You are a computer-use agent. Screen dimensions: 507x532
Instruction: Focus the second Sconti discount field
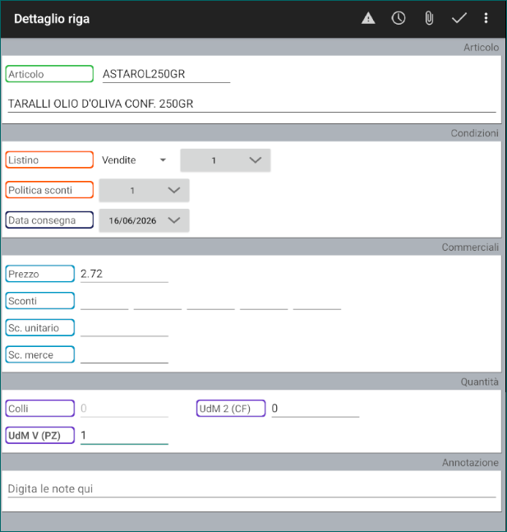tap(158, 302)
